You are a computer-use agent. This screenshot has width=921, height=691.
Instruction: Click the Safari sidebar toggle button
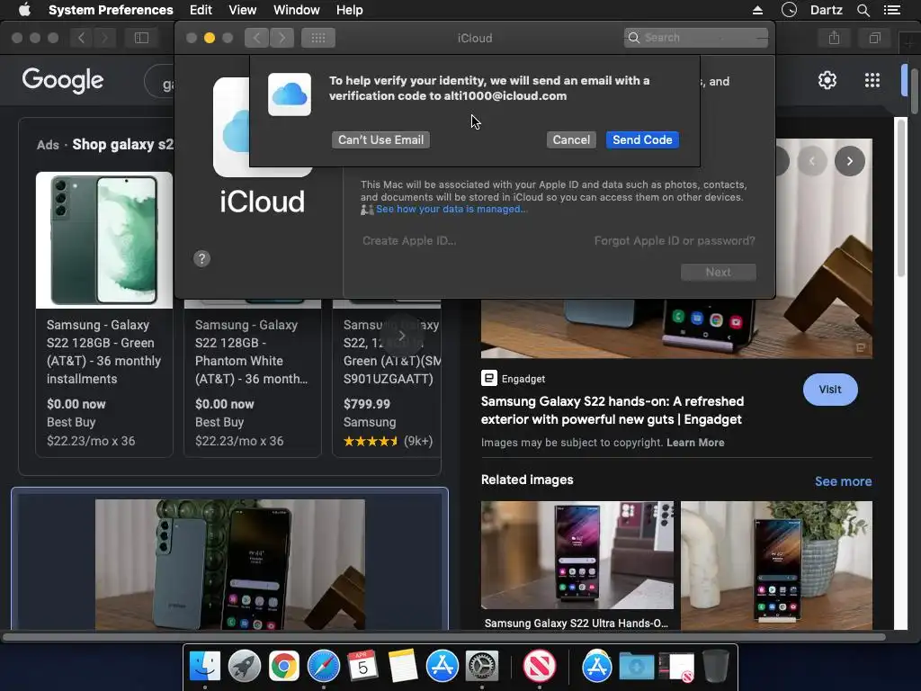pos(141,38)
